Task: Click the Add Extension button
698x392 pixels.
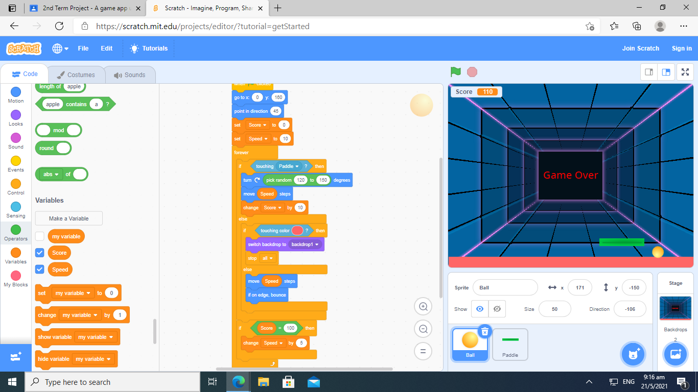Action: click(15, 357)
